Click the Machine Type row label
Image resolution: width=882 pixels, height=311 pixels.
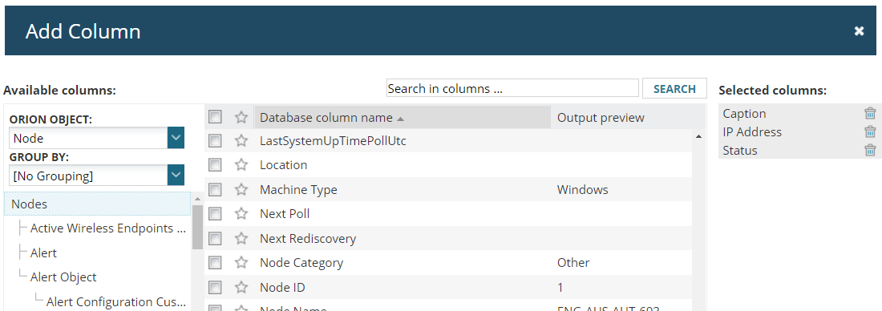click(x=298, y=189)
